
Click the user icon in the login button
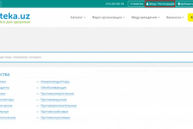(x=148, y=4)
